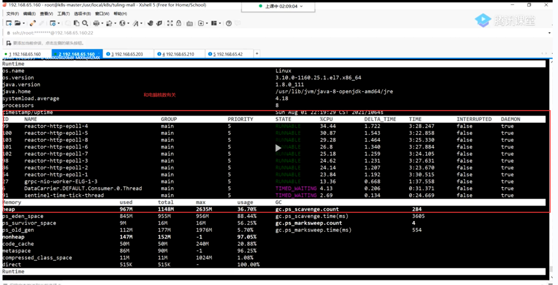Click the Paste clipboard icon
The width and height of the screenshot is (558, 285).
click(x=76, y=23)
